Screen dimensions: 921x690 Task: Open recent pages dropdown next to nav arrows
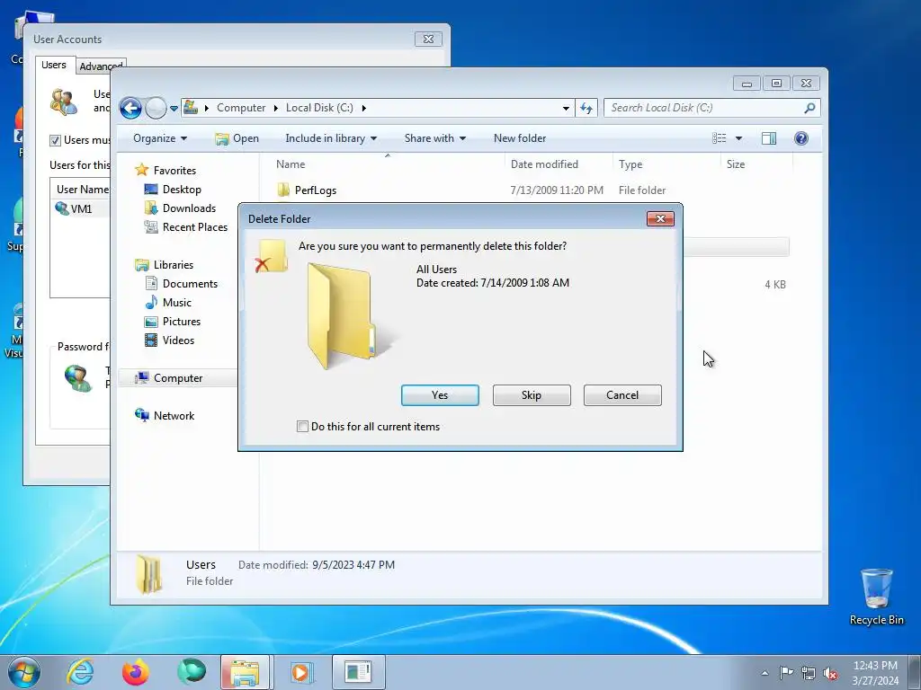coord(174,109)
